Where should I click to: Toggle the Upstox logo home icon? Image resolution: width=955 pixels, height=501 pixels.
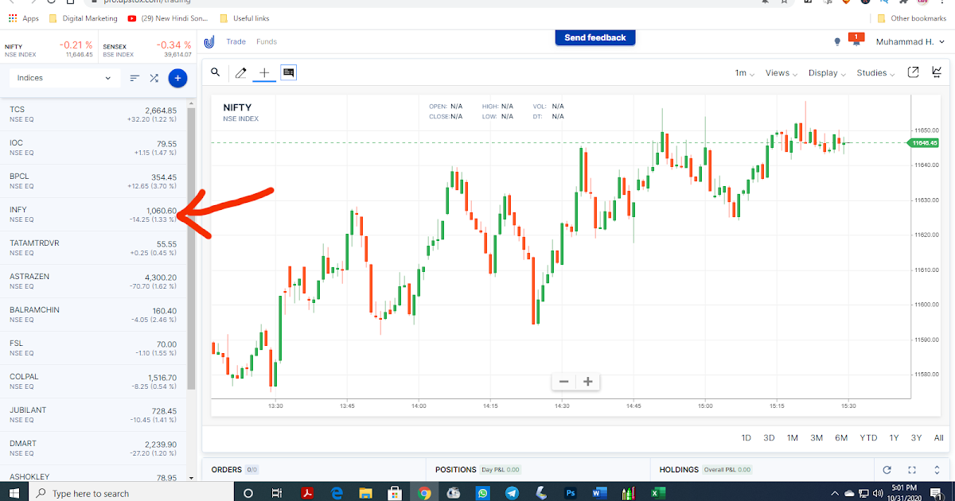click(209, 41)
